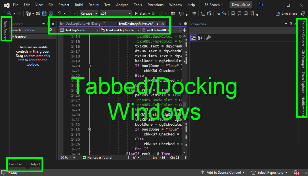Save the current file with Save icon
The image size is (308, 176).
44,14
